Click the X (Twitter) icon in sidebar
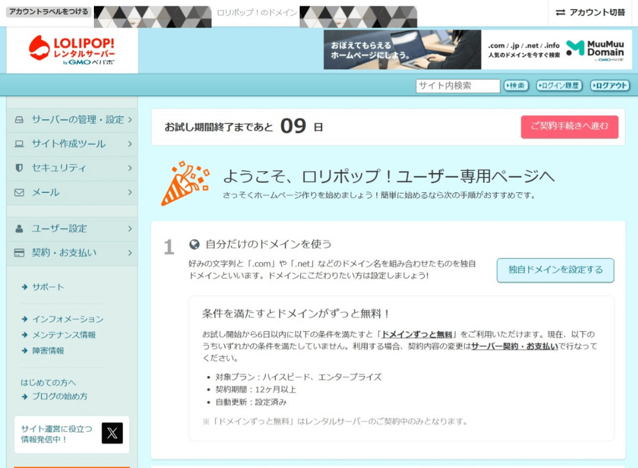The image size is (638, 468). click(x=112, y=433)
